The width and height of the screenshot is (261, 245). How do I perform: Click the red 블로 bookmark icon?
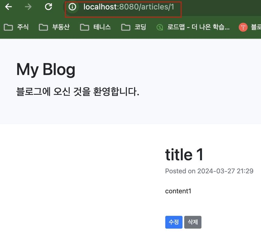pos(243,27)
